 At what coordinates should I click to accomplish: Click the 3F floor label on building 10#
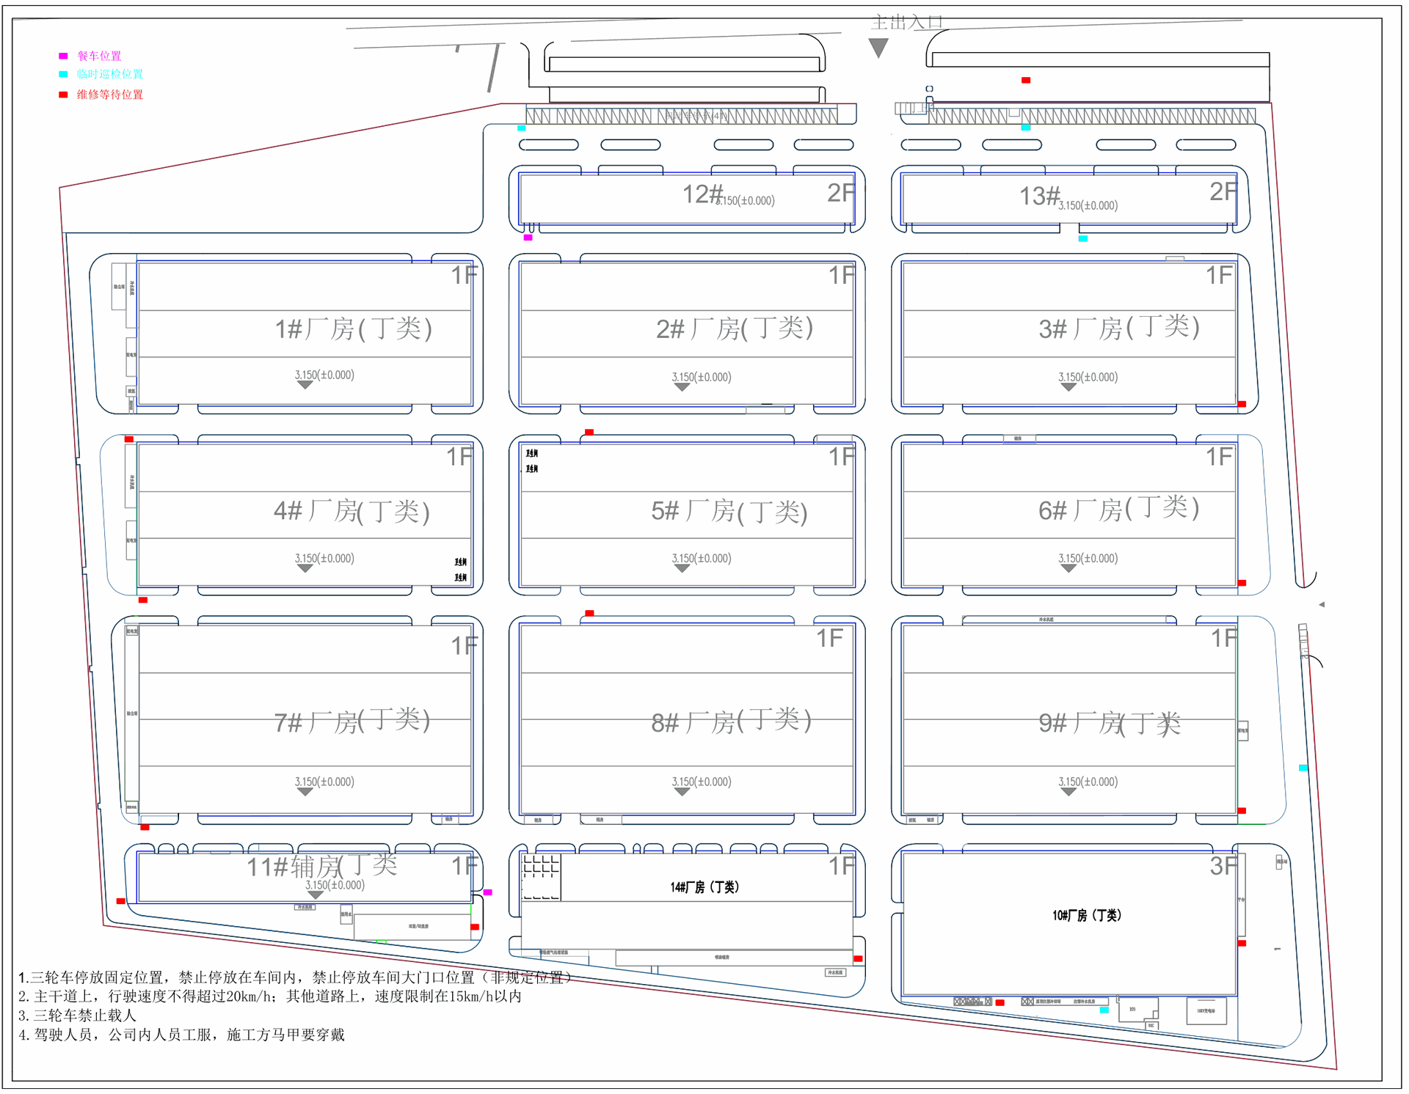(x=1223, y=866)
